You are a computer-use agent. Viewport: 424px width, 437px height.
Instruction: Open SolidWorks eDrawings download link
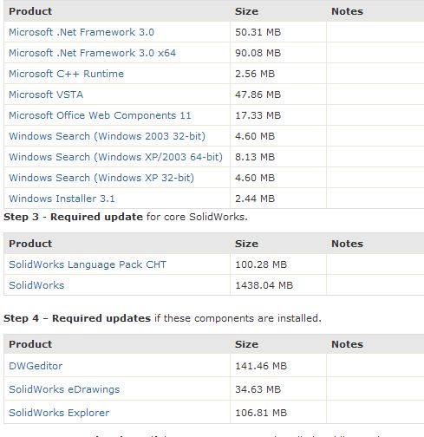tap(64, 389)
